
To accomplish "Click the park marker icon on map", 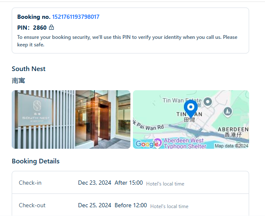I will click(228, 112).
